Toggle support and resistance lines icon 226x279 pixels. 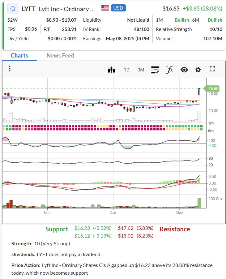coord(155,70)
